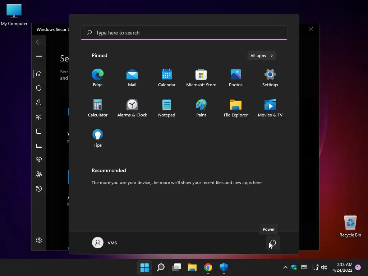Open the Calculator app
Viewport: 368px width, 276px height.
point(98,108)
